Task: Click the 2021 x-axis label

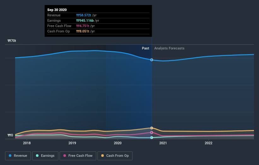Action: tap(163, 143)
